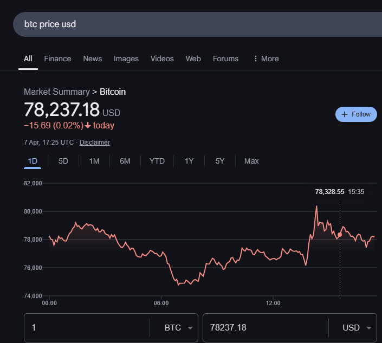Click the 06:00 time axis label
This screenshot has width=382, height=343.
[161, 303]
